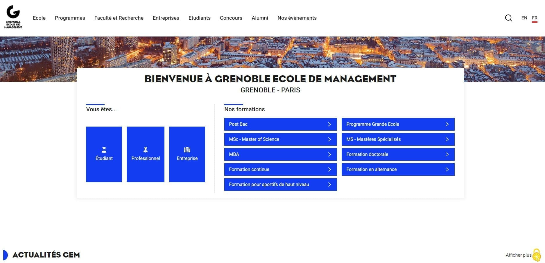
Task: Open MS - Mastères Spécialisés button
Action: click(x=398, y=139)
